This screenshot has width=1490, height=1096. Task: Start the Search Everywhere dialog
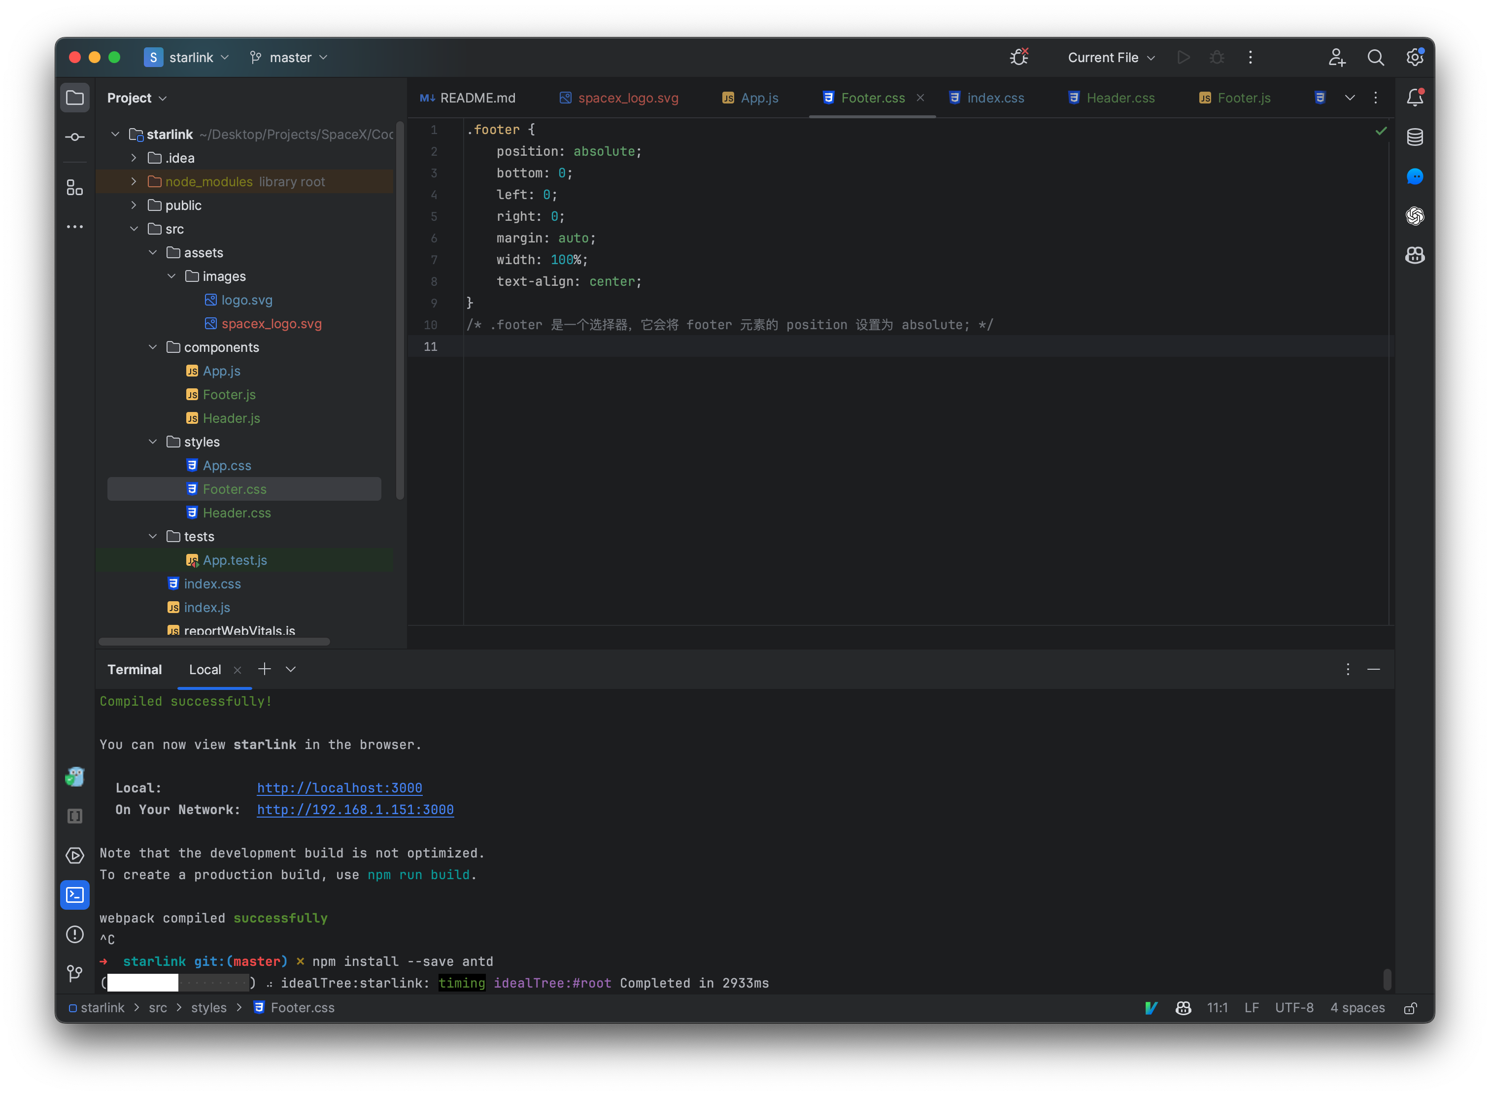coord(1376,57)
